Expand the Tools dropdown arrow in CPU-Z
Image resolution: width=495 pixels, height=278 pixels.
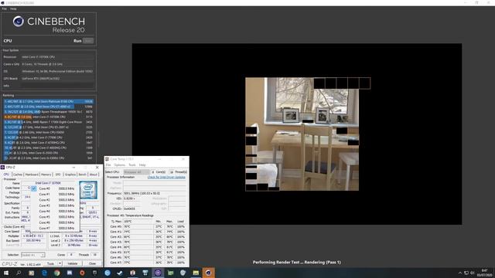click(60, 263)
